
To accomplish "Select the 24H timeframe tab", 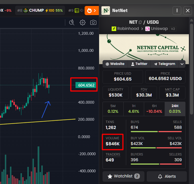I will tap(175, 109).
